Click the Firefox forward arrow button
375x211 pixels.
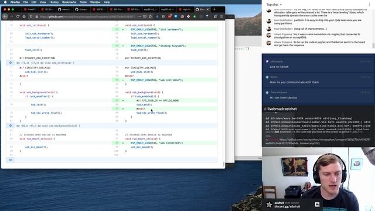[x=12, y=16]
